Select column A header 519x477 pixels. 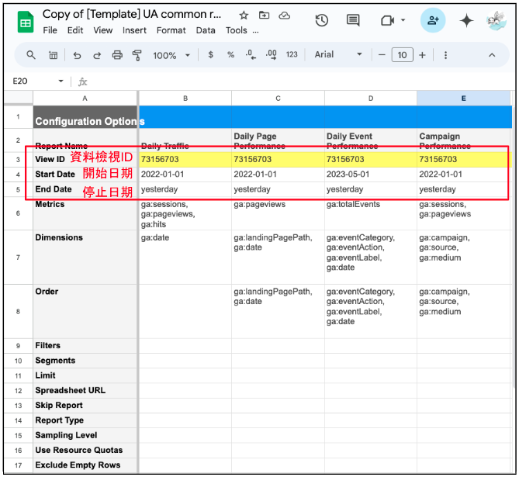coord(85,99)
